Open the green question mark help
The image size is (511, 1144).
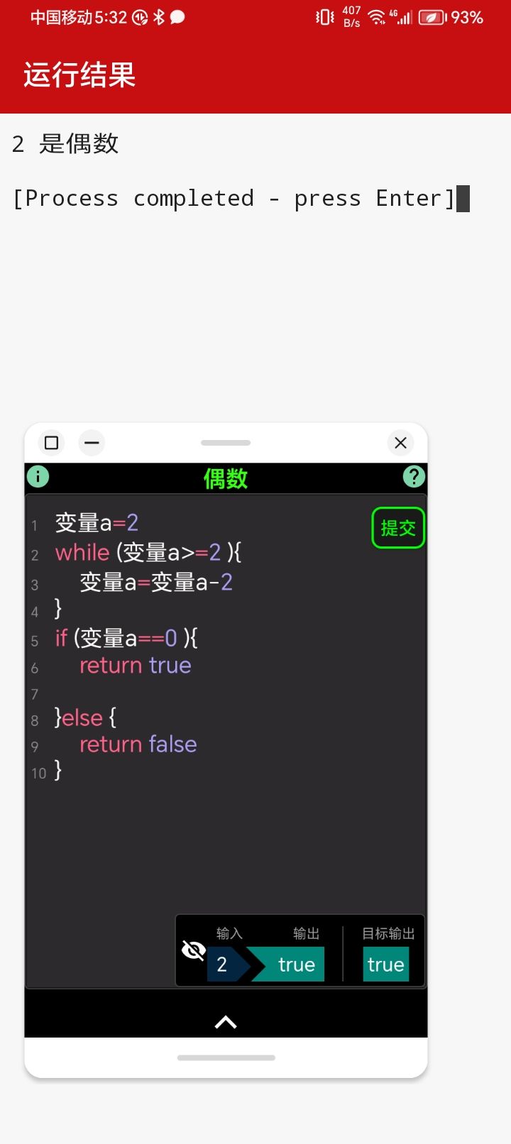(x=414, y=476)
